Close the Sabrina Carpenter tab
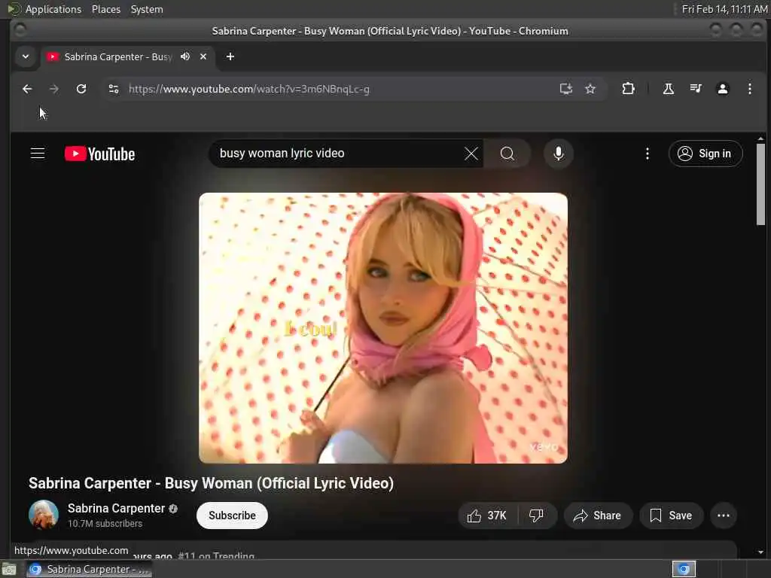The width and height of the screenshot is (771, 578). [x=203, y=56]
